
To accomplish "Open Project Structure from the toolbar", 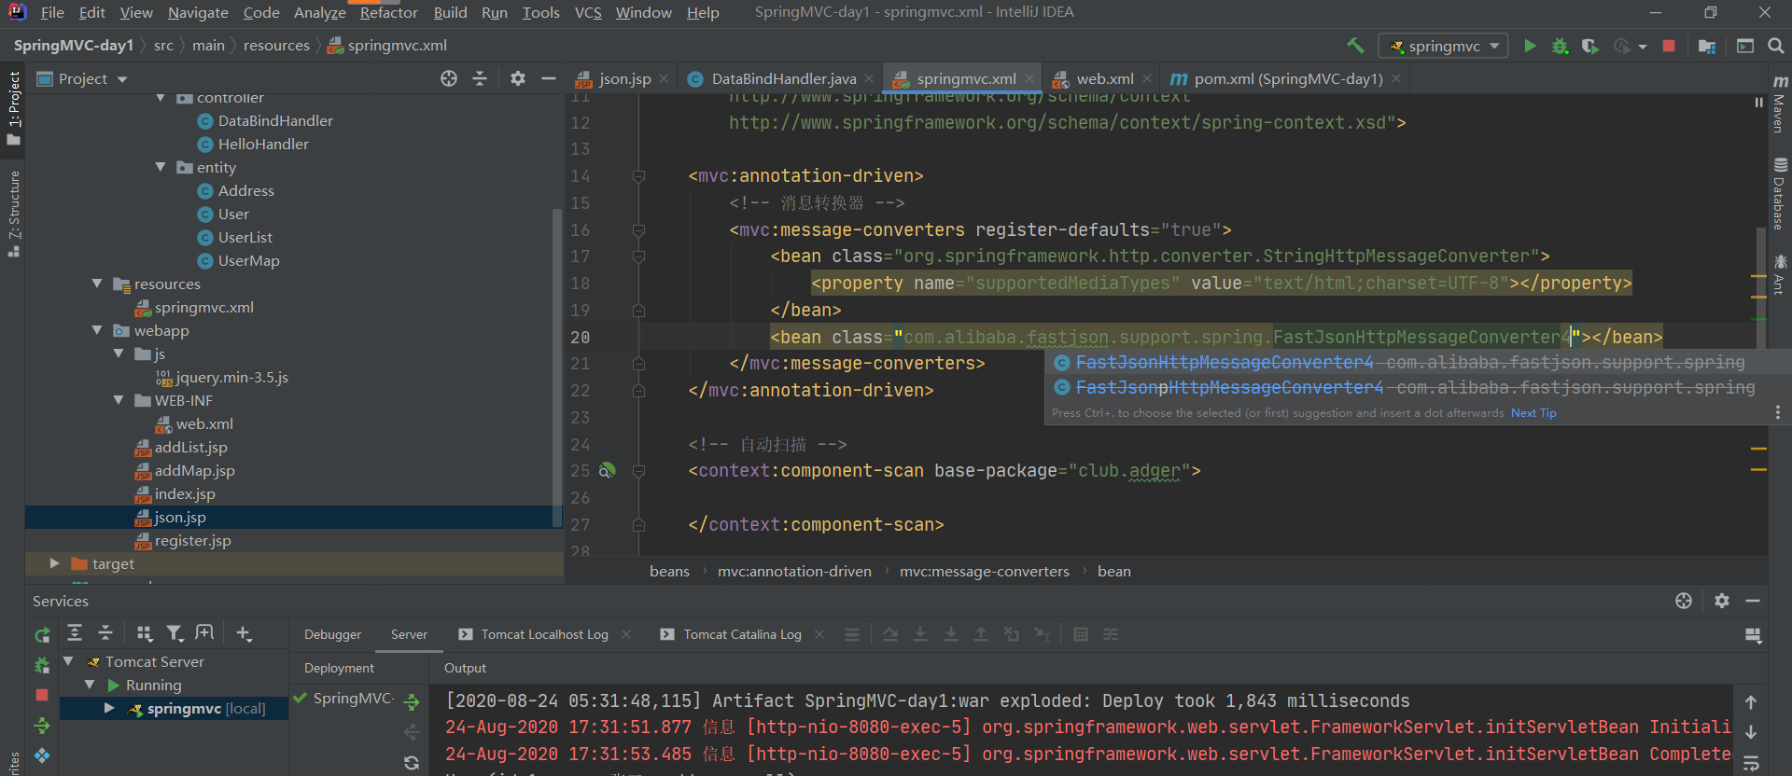I will pos(1707,46).
